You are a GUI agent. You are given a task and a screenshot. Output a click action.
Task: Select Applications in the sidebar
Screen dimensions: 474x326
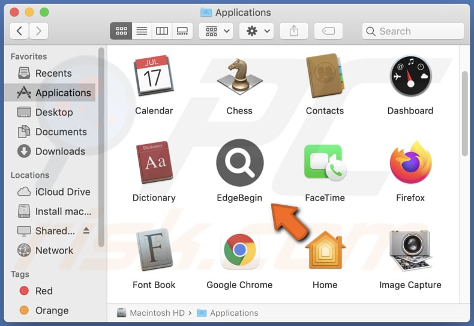50,92
